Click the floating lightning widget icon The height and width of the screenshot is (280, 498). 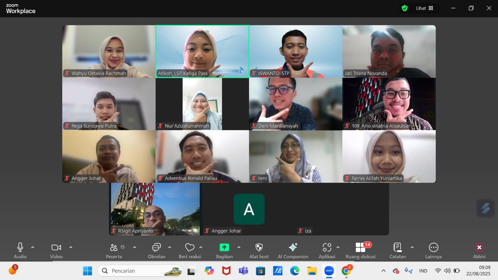[486, 208]
